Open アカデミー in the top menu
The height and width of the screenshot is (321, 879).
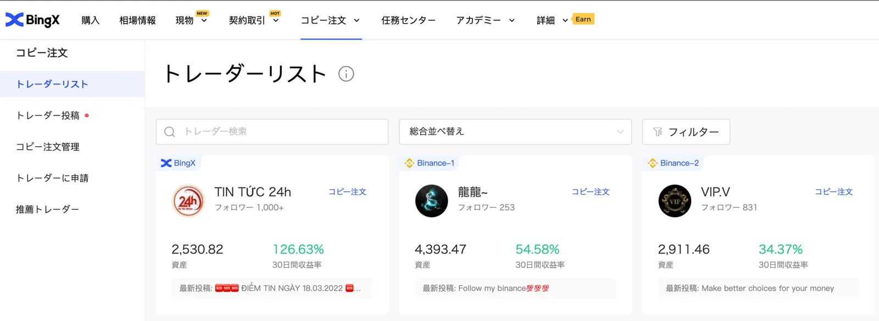tap(479, 20)
